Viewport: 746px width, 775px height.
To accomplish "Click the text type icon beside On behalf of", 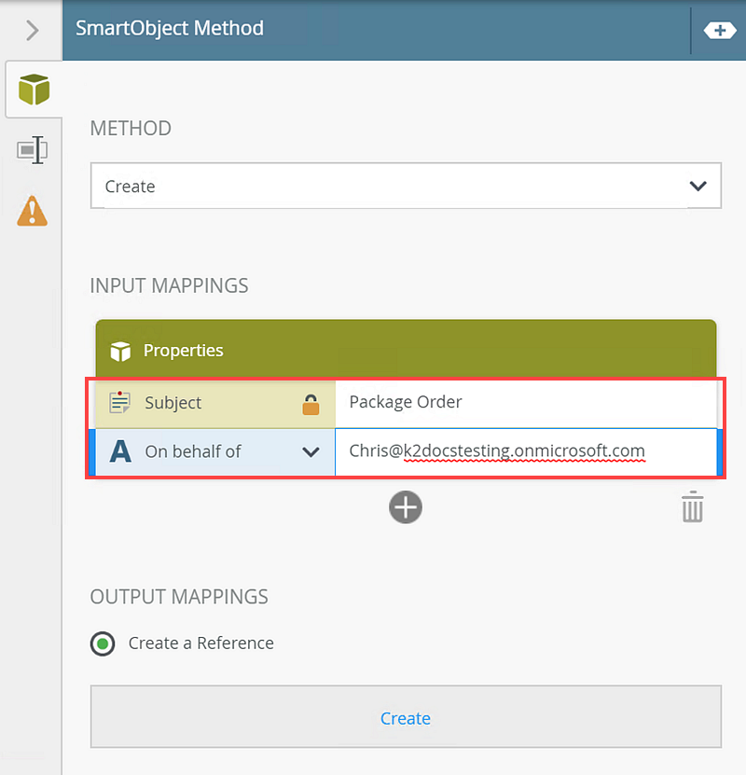I will 120,452.
